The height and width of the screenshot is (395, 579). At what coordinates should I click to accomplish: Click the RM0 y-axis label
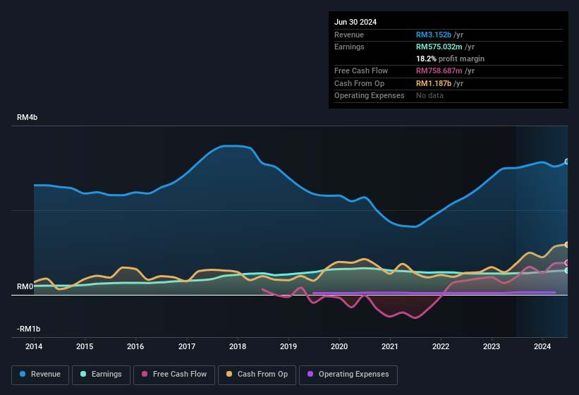click(x=25, y=287)
